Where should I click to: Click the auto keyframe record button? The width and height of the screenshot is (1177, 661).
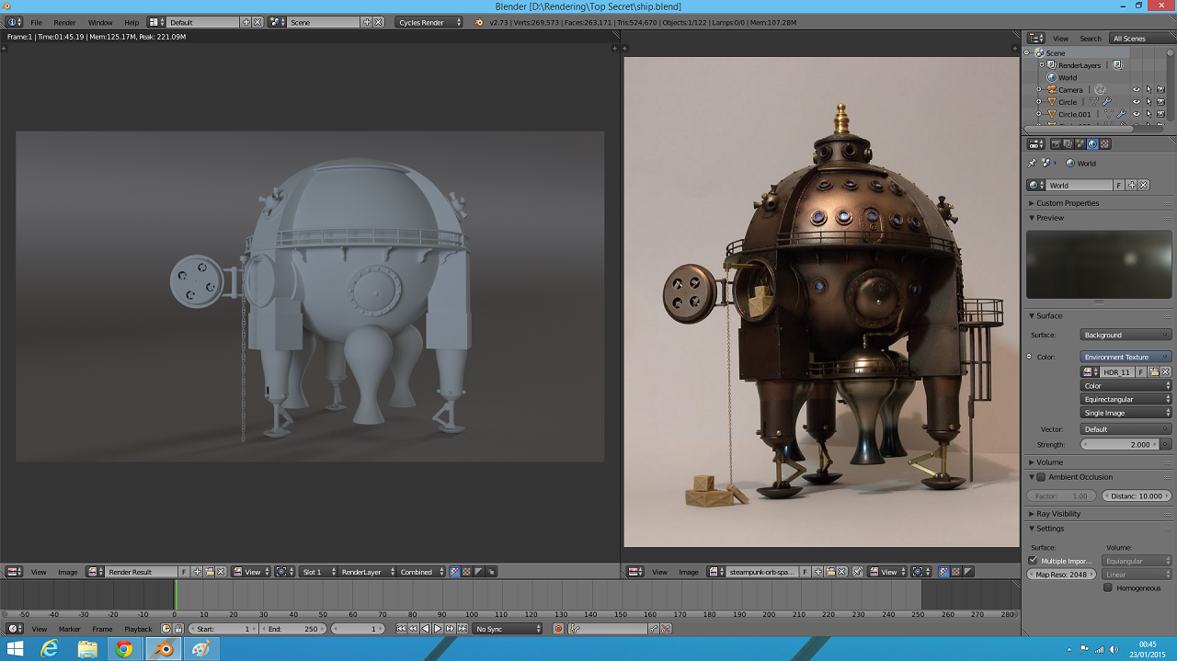(x=558, y=629)
